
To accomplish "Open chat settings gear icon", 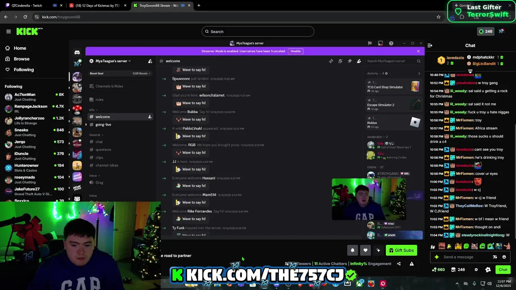I will 476,270.
